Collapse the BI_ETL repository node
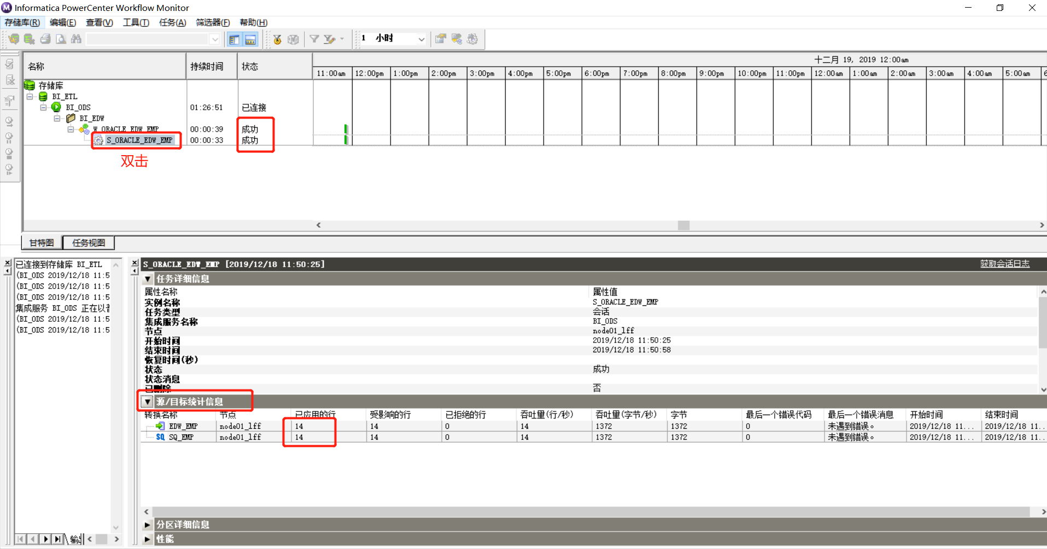The height and width of the screenshot is (549, 1047). click(x=30, y=97)
